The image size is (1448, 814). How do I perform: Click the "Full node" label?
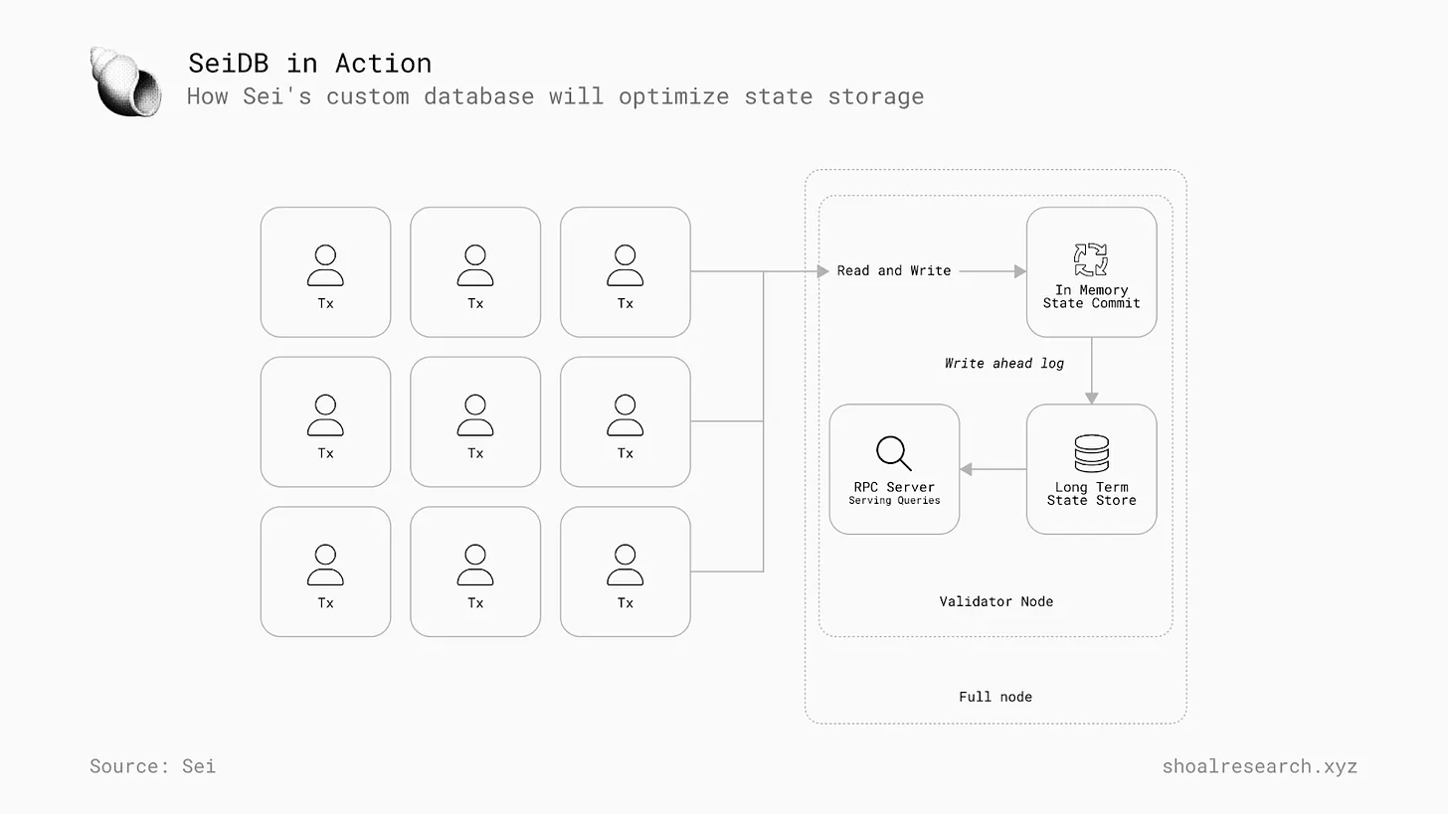click(995, 697)
